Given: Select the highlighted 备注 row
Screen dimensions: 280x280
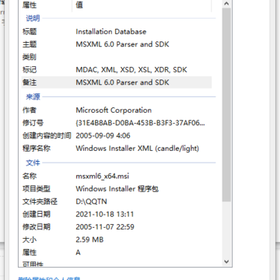Looking at the screenshot, I should click(x=117, y=82).
